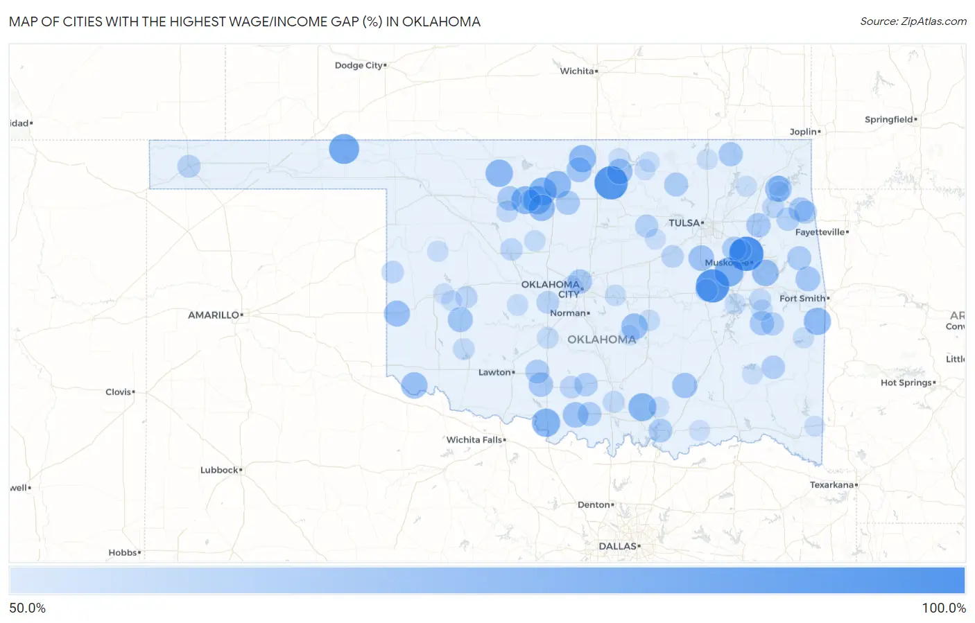Click the Springfield map label
Screen dimensions: 975x623
888,119
